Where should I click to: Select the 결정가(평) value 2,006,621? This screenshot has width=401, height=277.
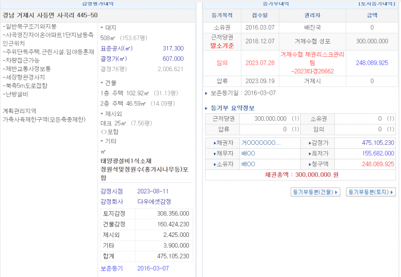click(x=170, y=69)
